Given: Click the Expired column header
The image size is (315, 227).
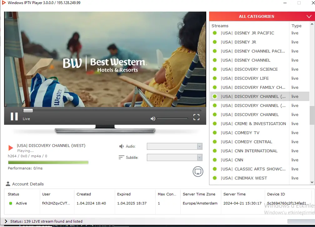Looking at the screenshot, I should pos(124,194).
